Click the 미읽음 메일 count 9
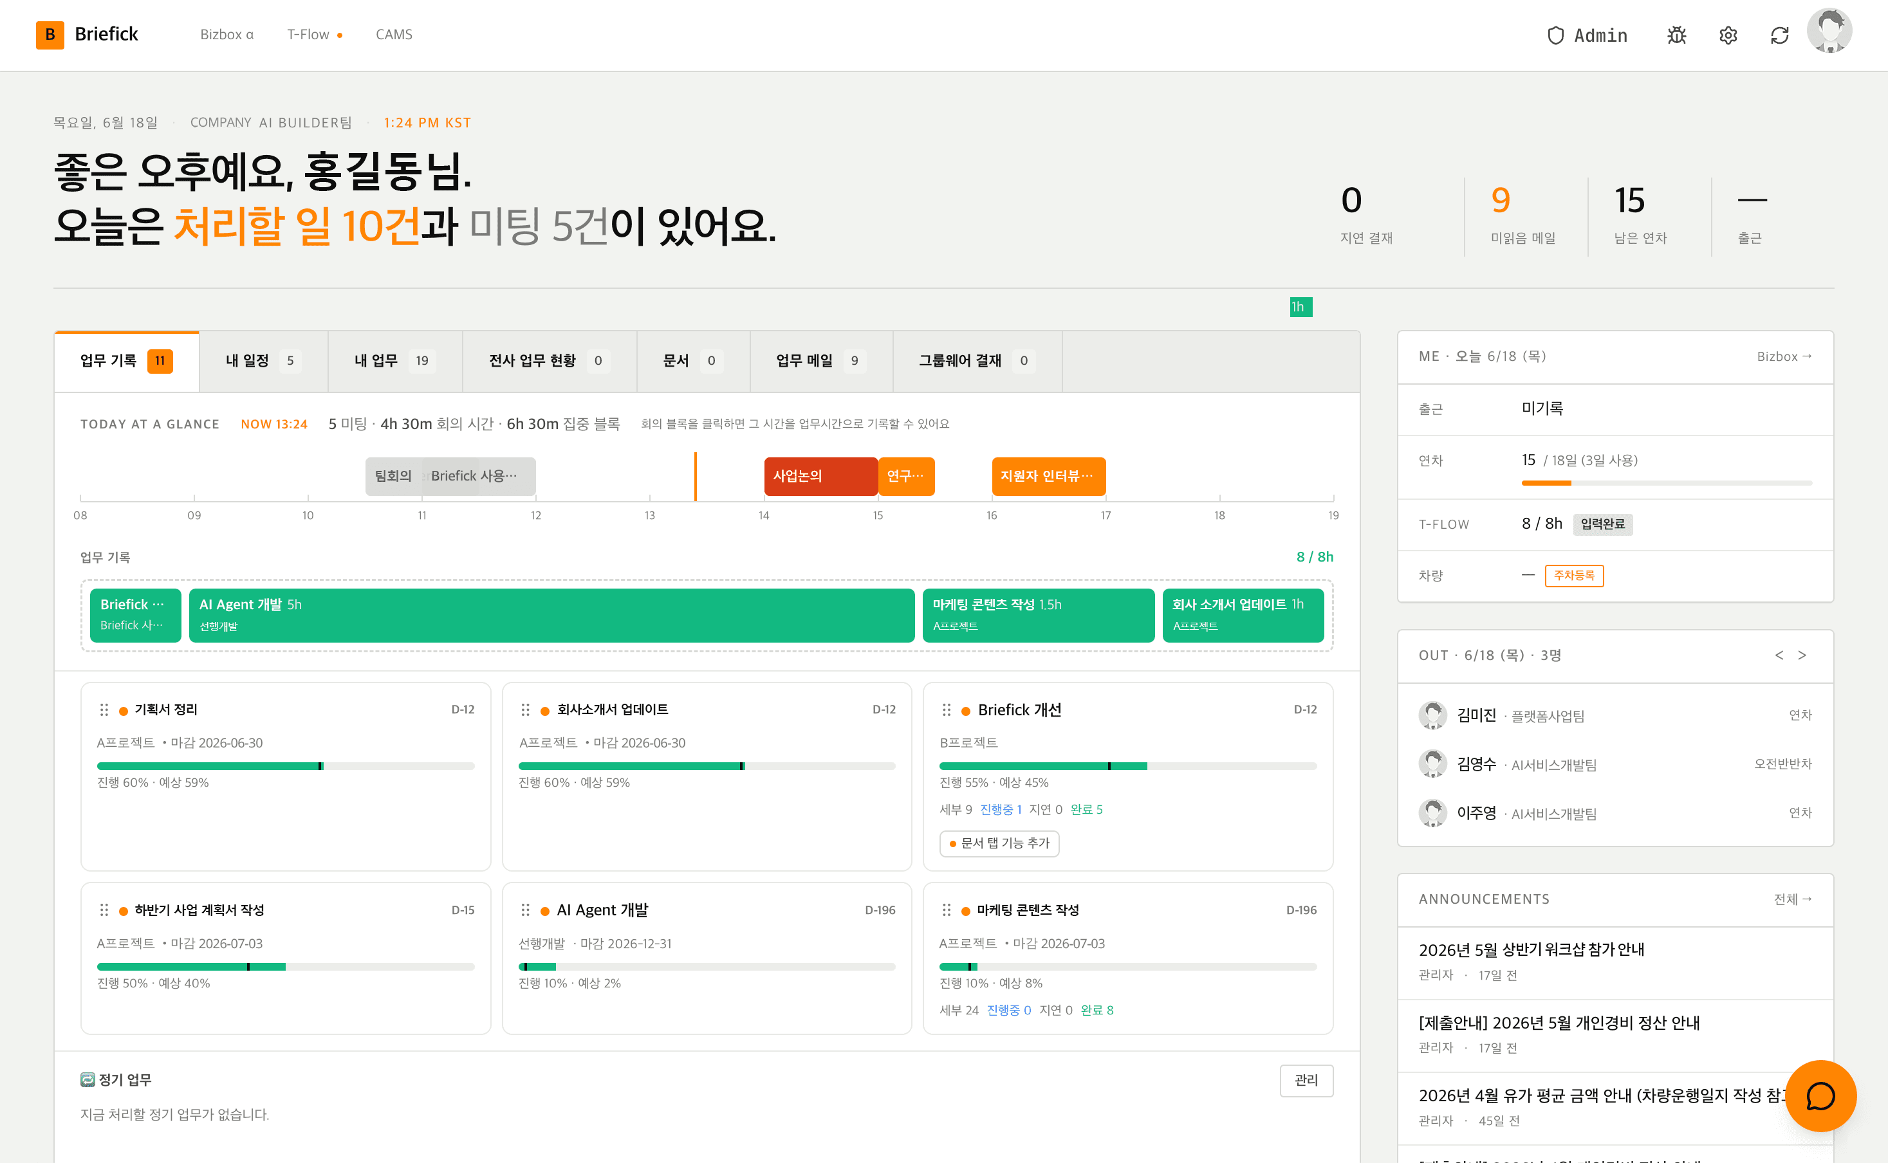1888x1163 pixels. click(x=1500, y=201)
